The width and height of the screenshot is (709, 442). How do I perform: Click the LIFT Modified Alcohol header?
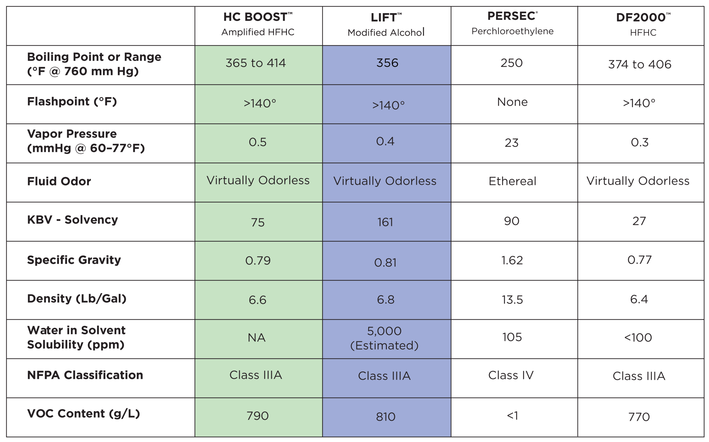pos(386,25)
